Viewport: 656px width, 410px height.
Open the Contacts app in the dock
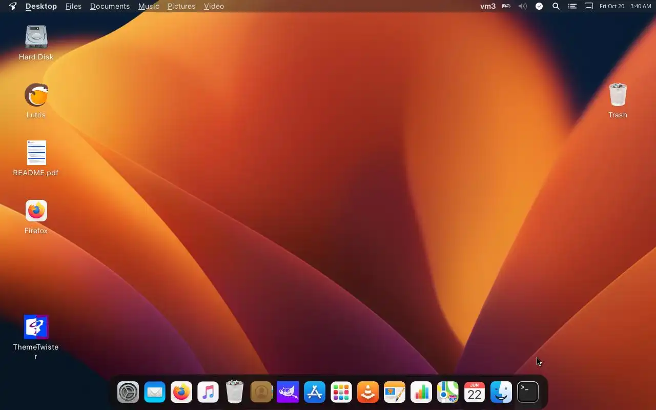click(x=261, y=393)
